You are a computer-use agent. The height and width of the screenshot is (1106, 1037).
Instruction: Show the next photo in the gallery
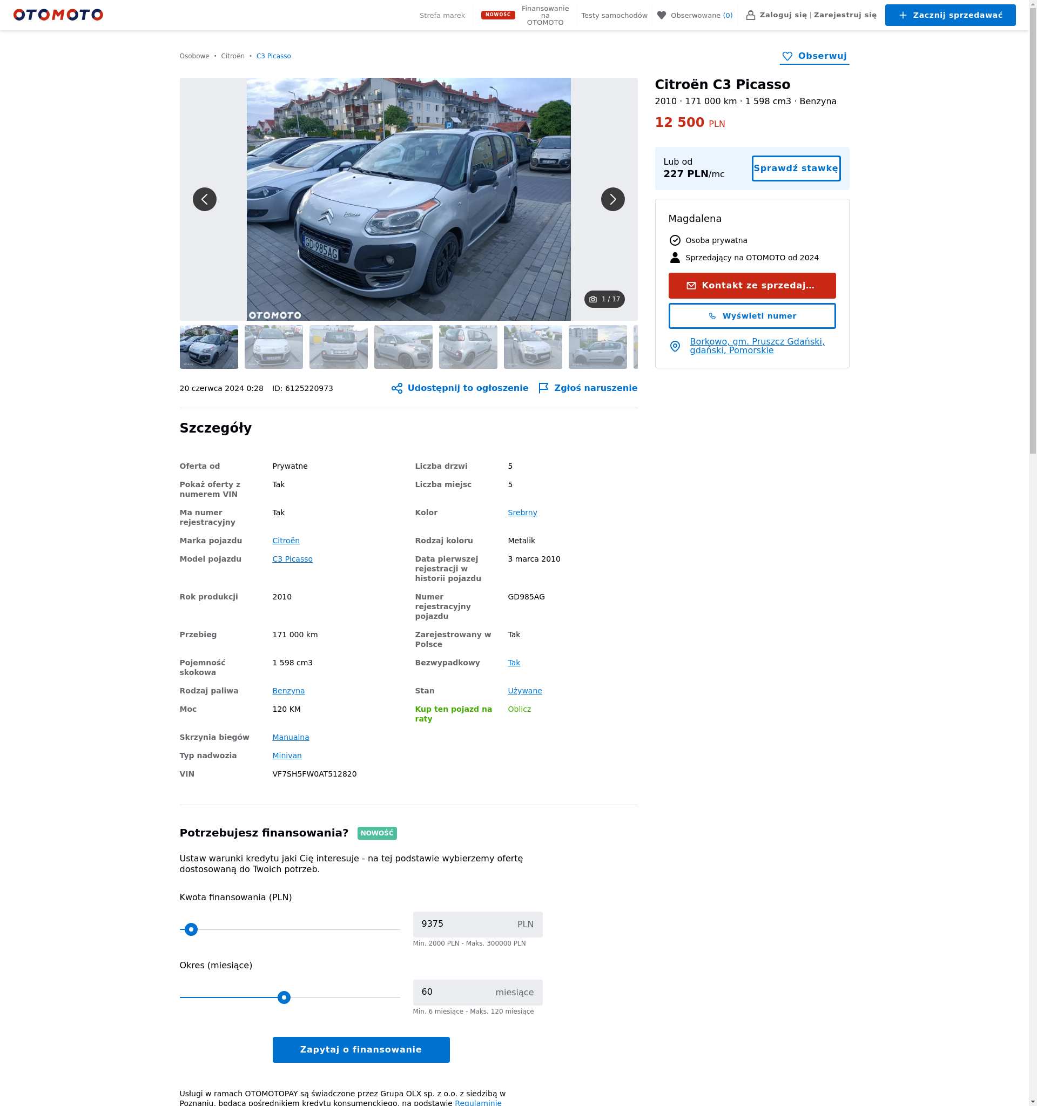click(612, 199)
